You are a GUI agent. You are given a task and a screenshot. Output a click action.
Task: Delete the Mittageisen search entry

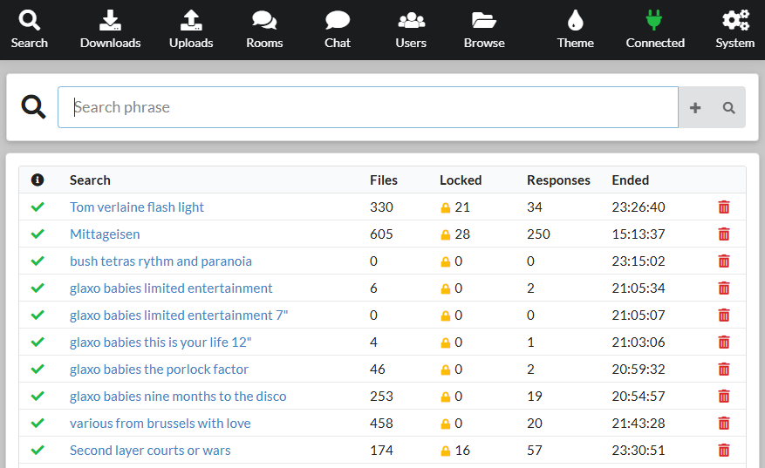pos(723,234)
